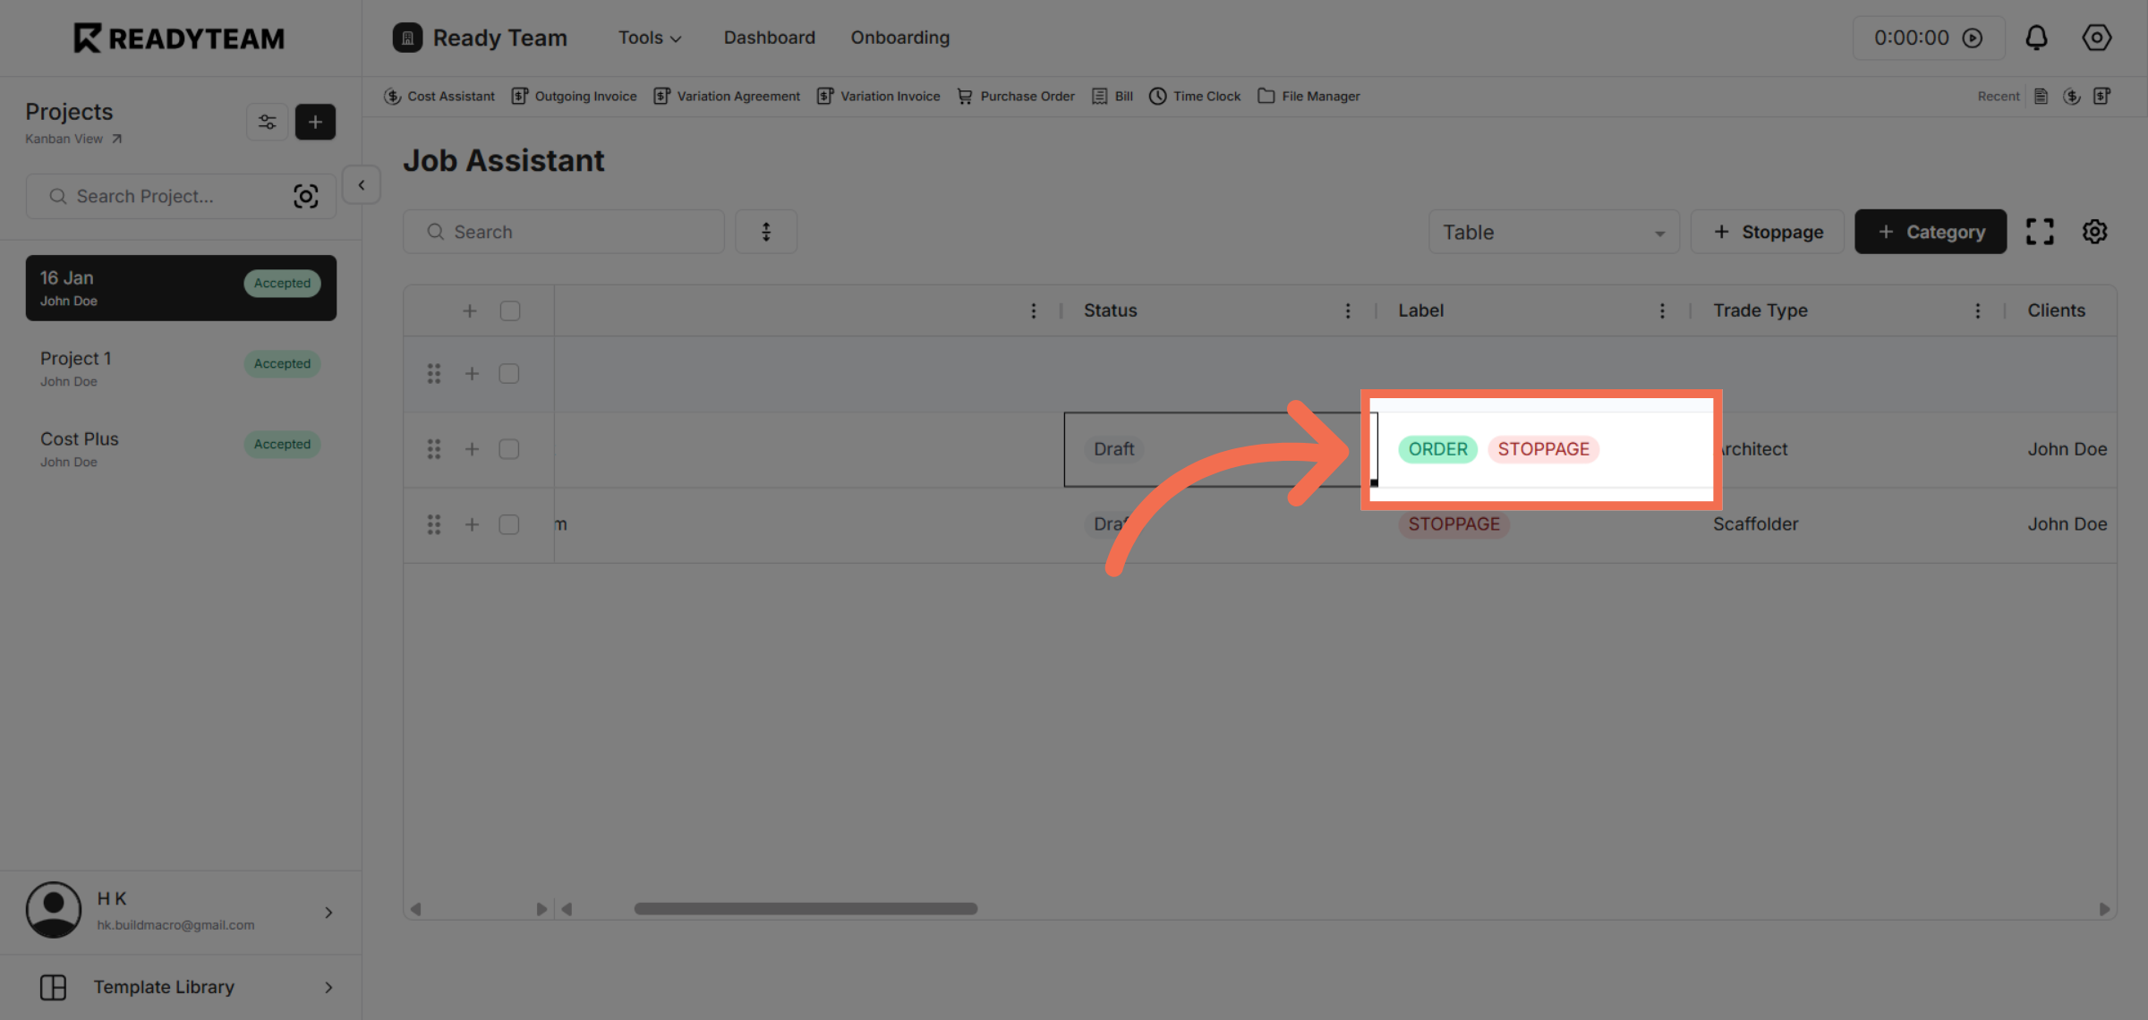Expand the Tools menu

coord(650,38)
